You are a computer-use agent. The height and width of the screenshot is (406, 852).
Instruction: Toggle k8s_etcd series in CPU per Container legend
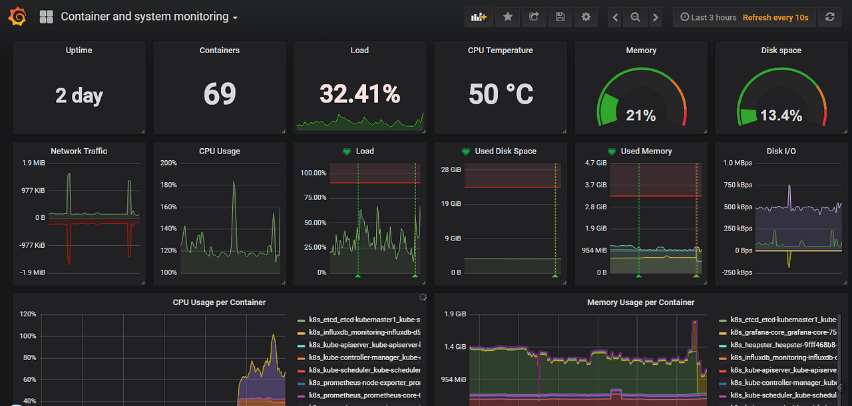[x=363, y=320]
